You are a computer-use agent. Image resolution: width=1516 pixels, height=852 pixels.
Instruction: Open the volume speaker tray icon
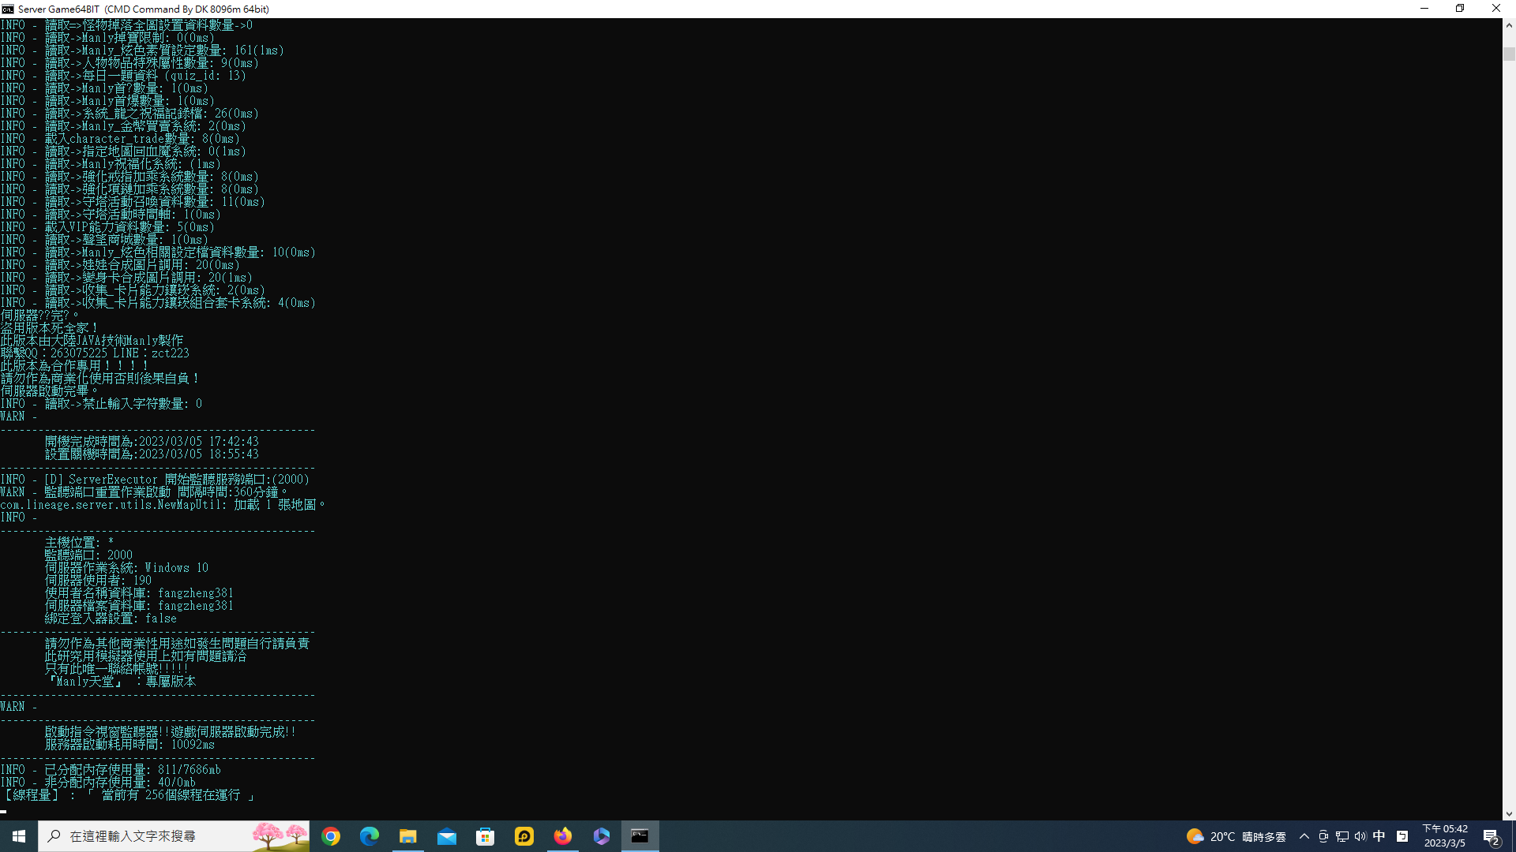tap(1360, 836)
